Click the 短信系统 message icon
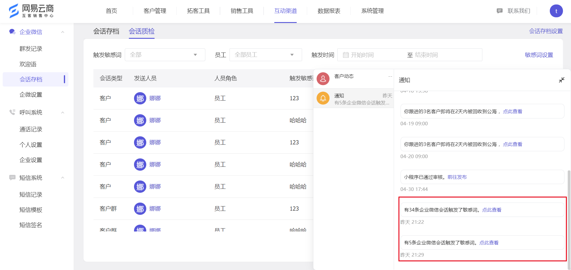 coord(12,178)
